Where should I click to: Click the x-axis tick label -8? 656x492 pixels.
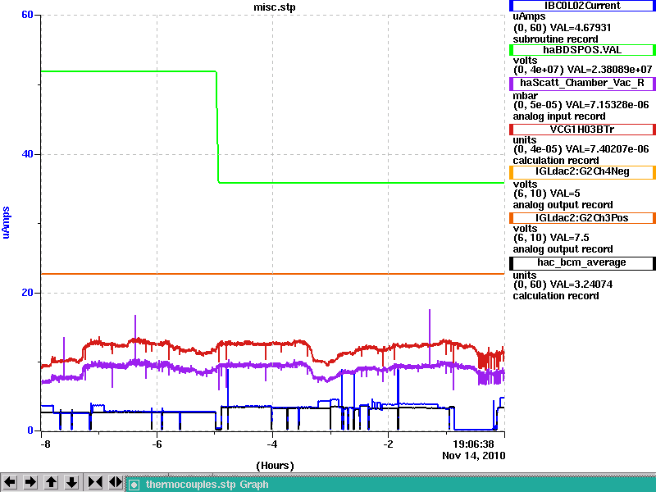(x=45, y=444)
